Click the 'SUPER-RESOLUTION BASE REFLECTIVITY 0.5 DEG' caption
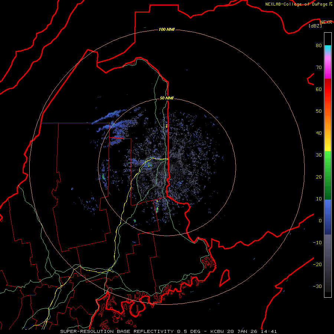This screenshot has width=334, height=334. pyautogui.click(x=130, y=331)
